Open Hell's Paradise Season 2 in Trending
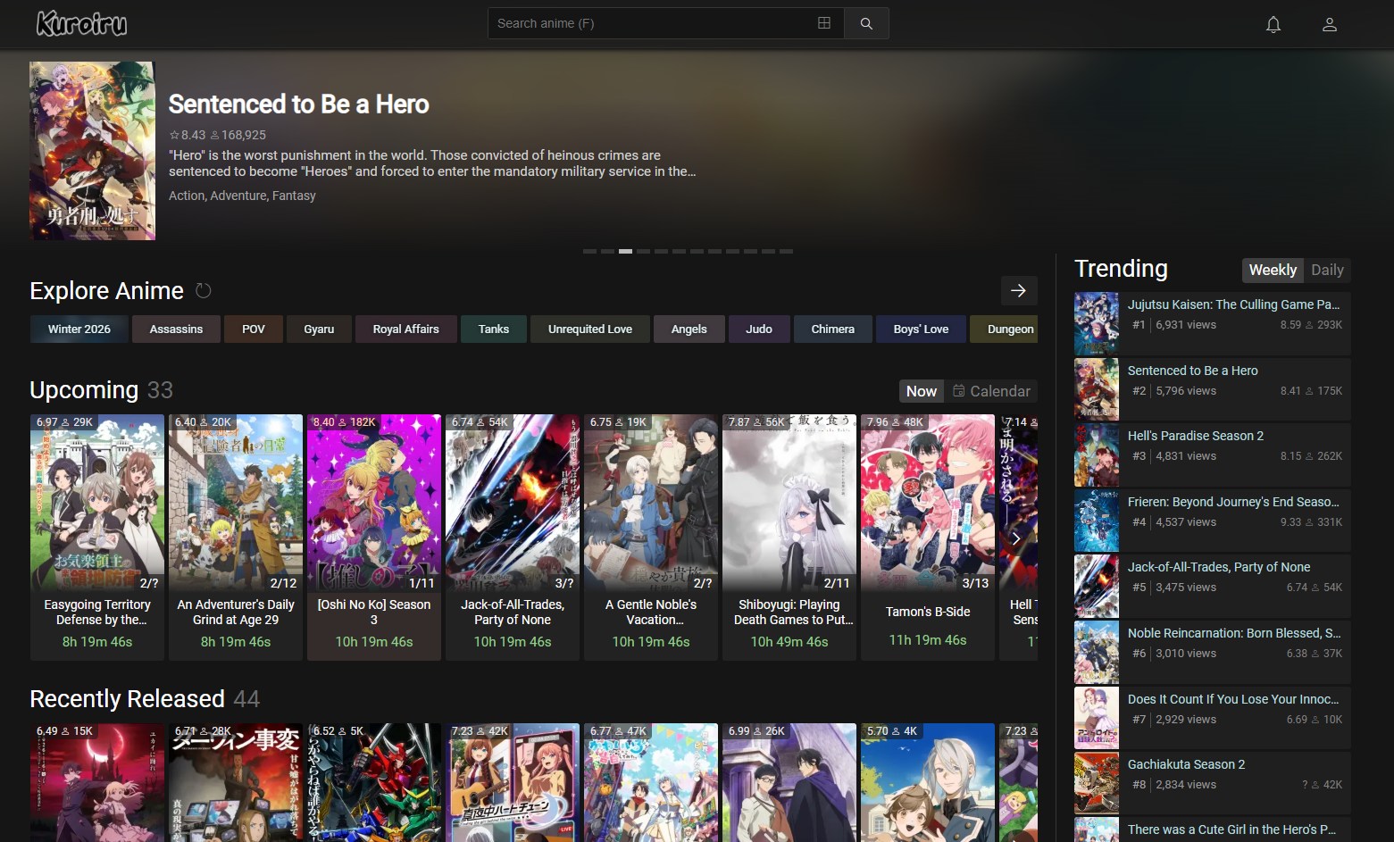This screenshot has width=1394, height=842. pos(1195,436)
